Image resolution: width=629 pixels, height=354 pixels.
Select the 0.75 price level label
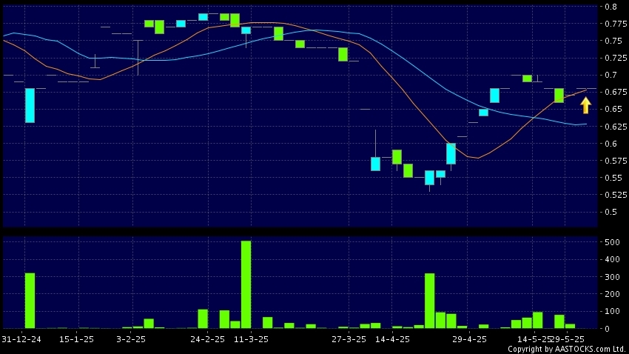click(613, 41)
